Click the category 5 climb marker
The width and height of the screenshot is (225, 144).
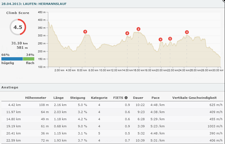[170, 39]
